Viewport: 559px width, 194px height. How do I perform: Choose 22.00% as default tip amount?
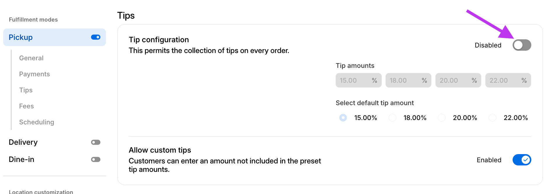[x=492, y=118]
